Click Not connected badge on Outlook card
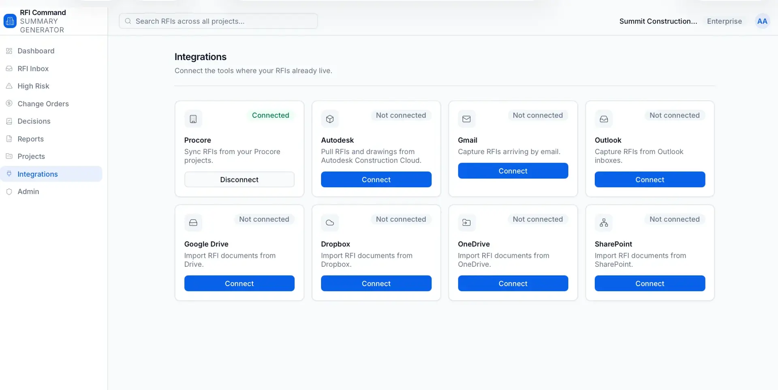This screenshot has height=390, width=778. click(674, 115)
